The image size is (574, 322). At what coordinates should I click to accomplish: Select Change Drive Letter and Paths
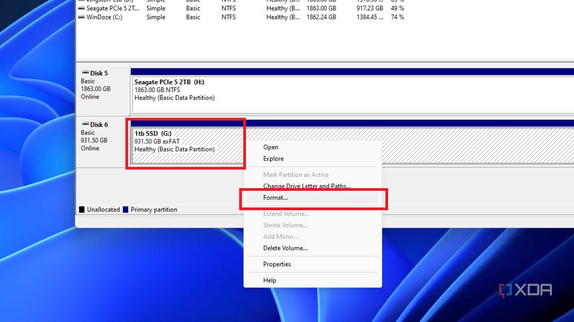[307, 186]
